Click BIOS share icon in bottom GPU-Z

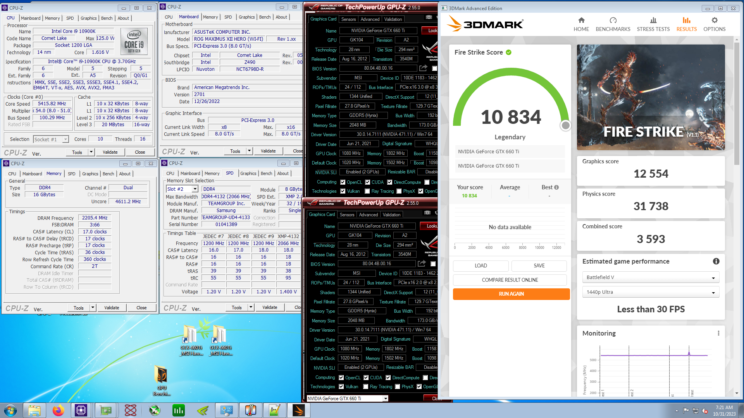click(422, 264)
